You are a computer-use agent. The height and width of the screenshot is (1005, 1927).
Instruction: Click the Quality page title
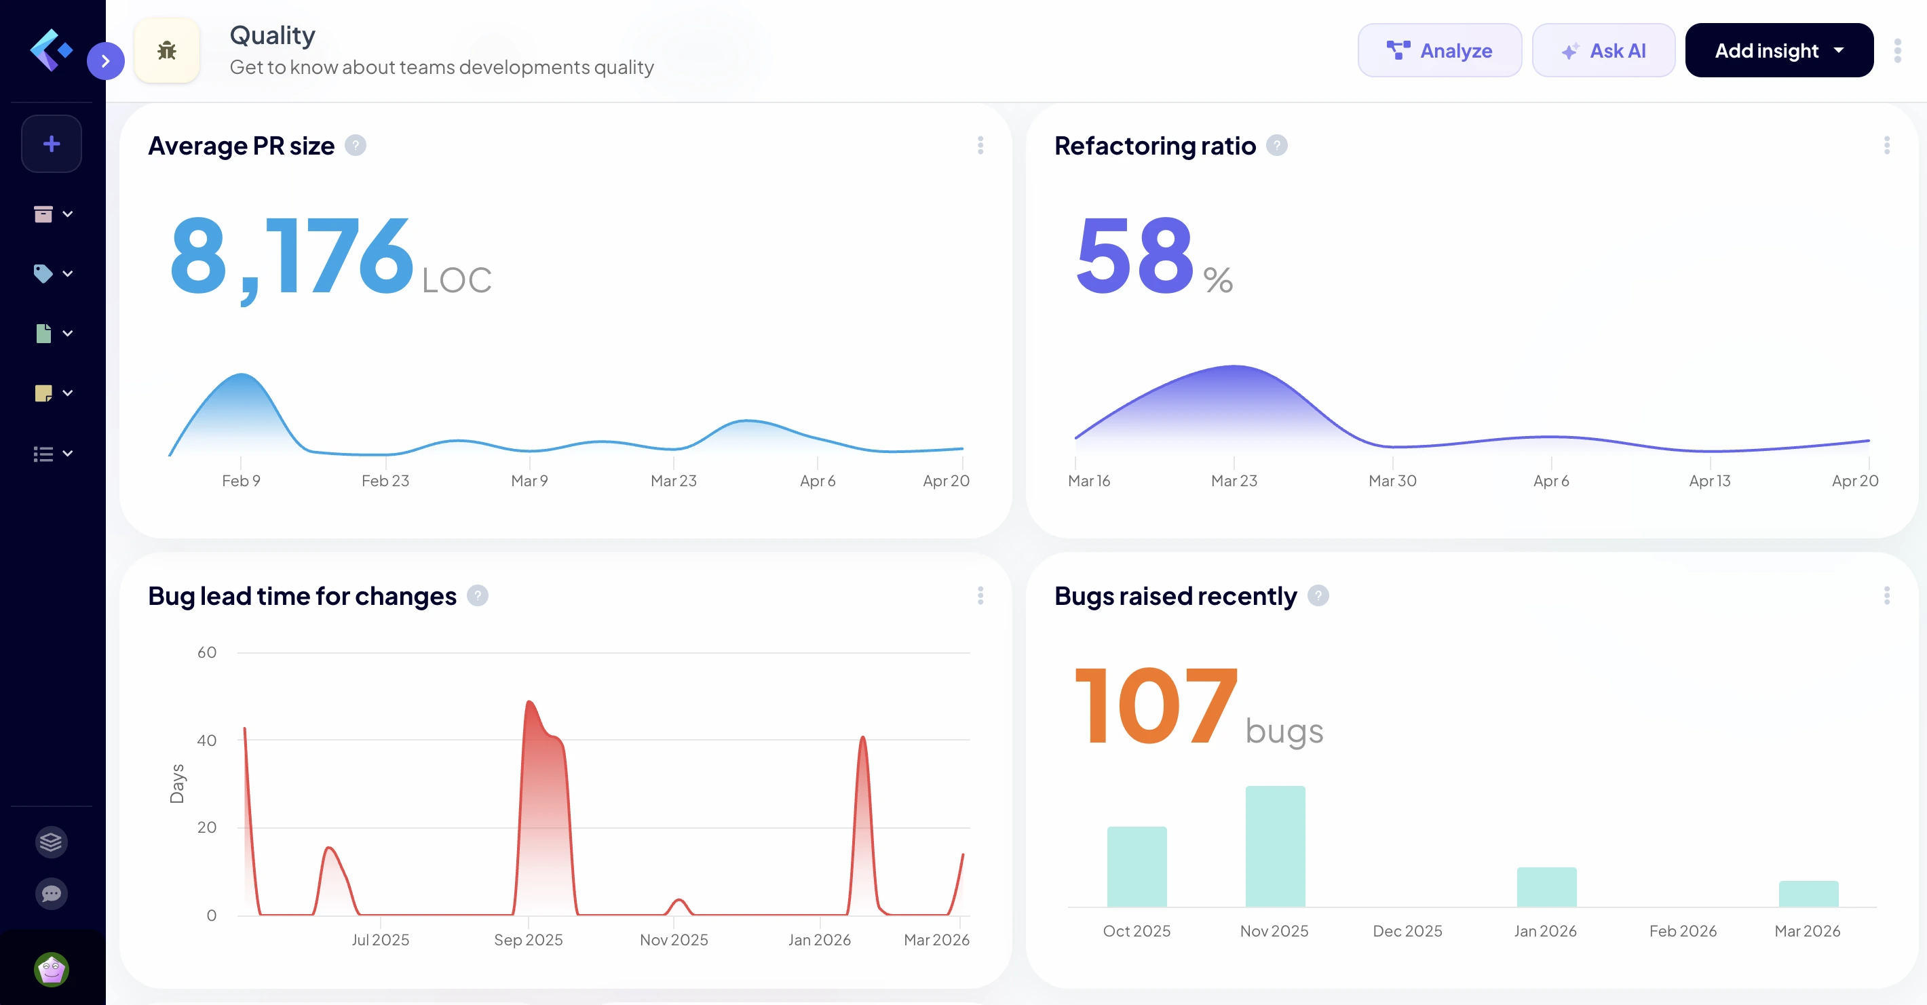click(x=272, y=35)
